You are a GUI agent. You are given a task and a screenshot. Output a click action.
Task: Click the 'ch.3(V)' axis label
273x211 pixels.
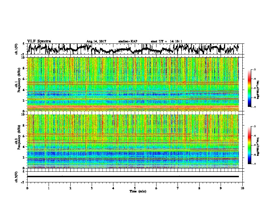click(17, 177)
